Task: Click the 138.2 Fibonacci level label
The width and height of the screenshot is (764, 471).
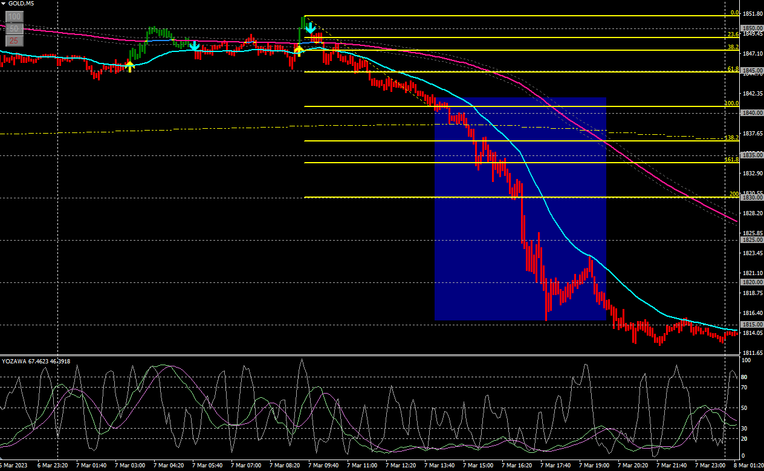Action: (x=732, y=138)
